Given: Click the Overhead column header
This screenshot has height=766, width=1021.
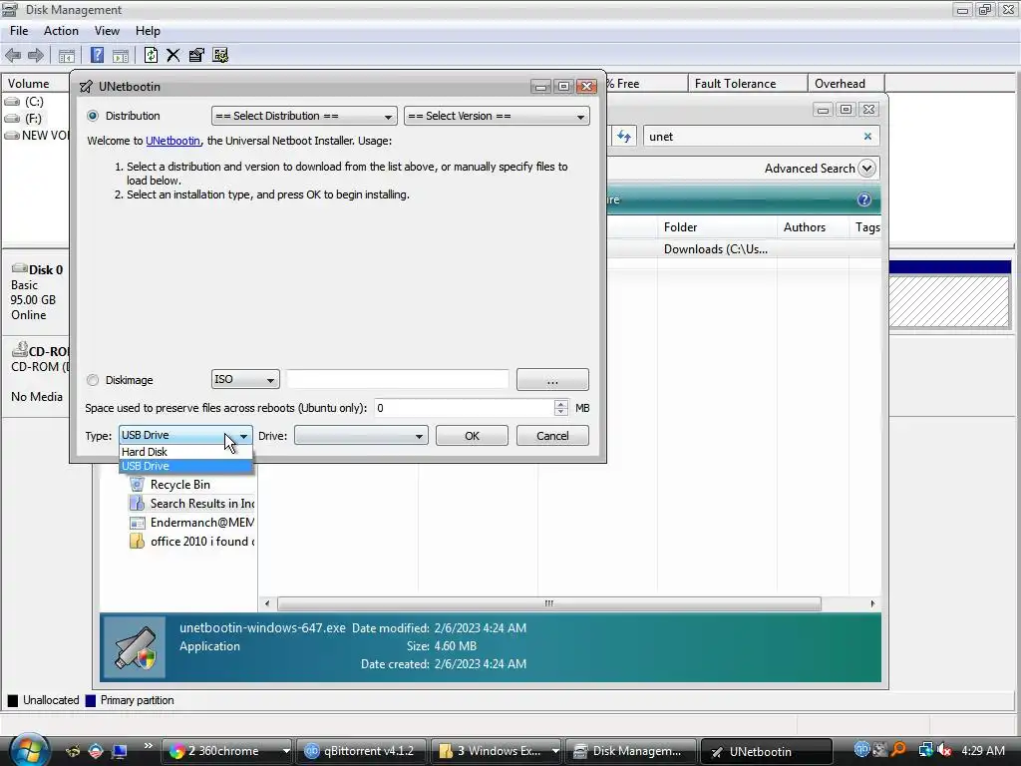Looking at the screenshot, I should pyautogui.click(x=846, y=84).
